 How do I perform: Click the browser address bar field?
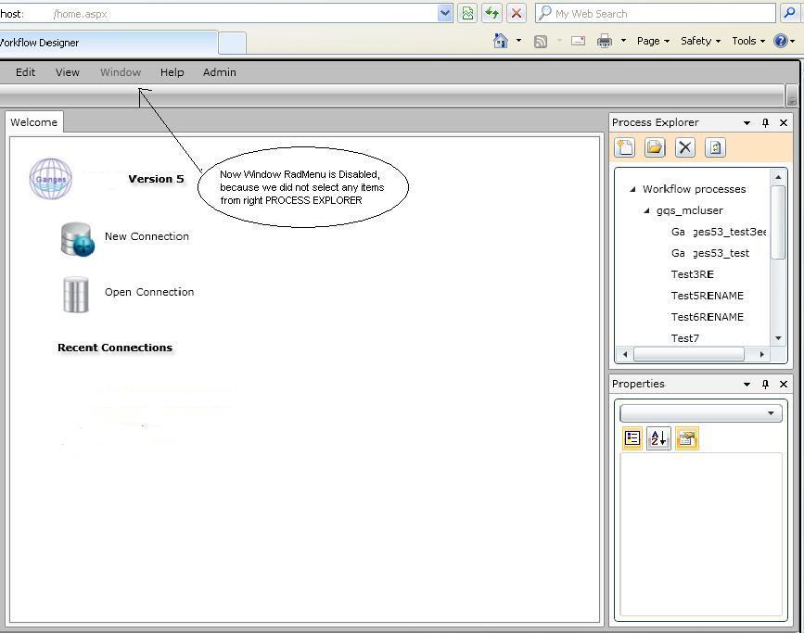220,13
